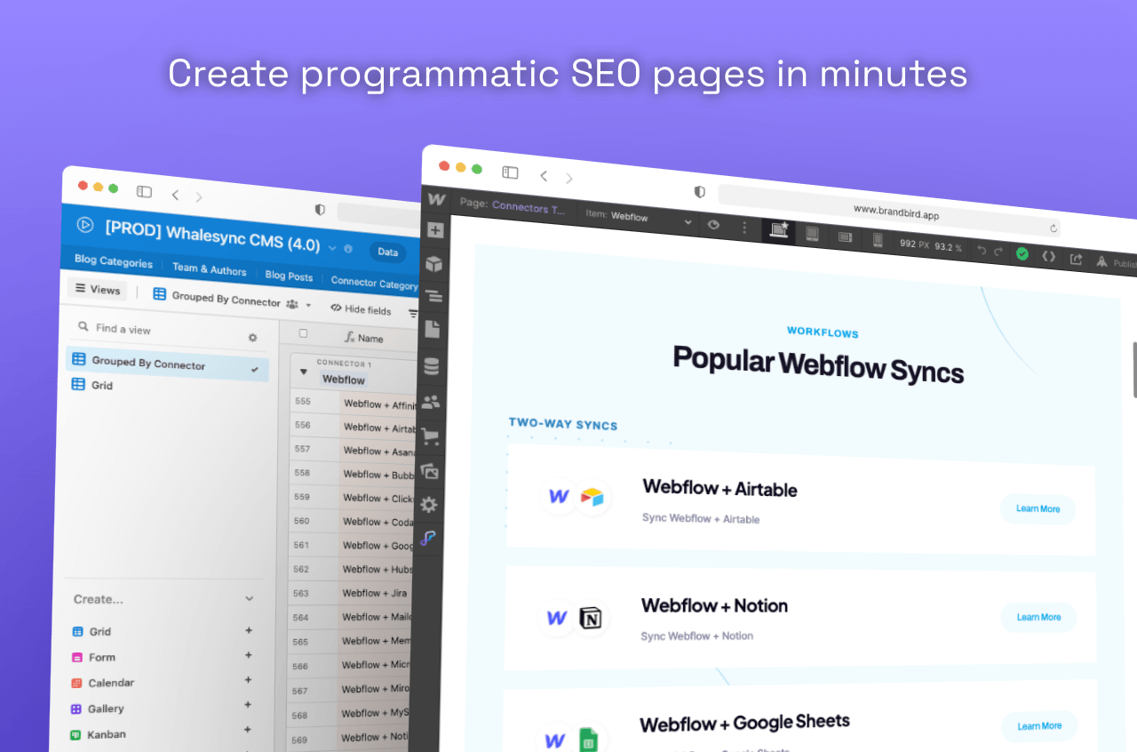Image resolution: width=1137 pixels, height=752 pixels.
Task: Open the Assets panel in Webflow sidebar
Action: click(430, 471)
